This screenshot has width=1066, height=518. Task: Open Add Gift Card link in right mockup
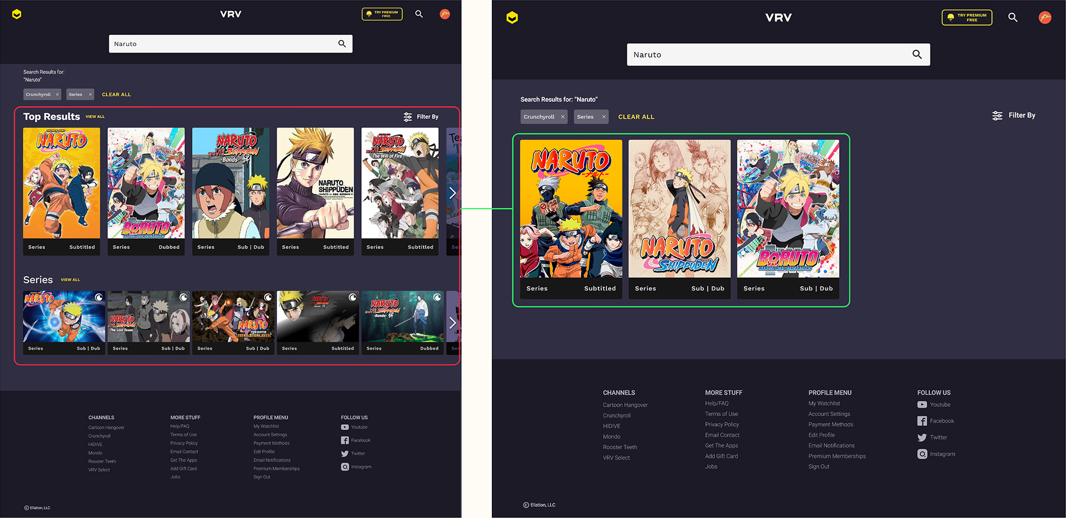click(x=721, y=456)
